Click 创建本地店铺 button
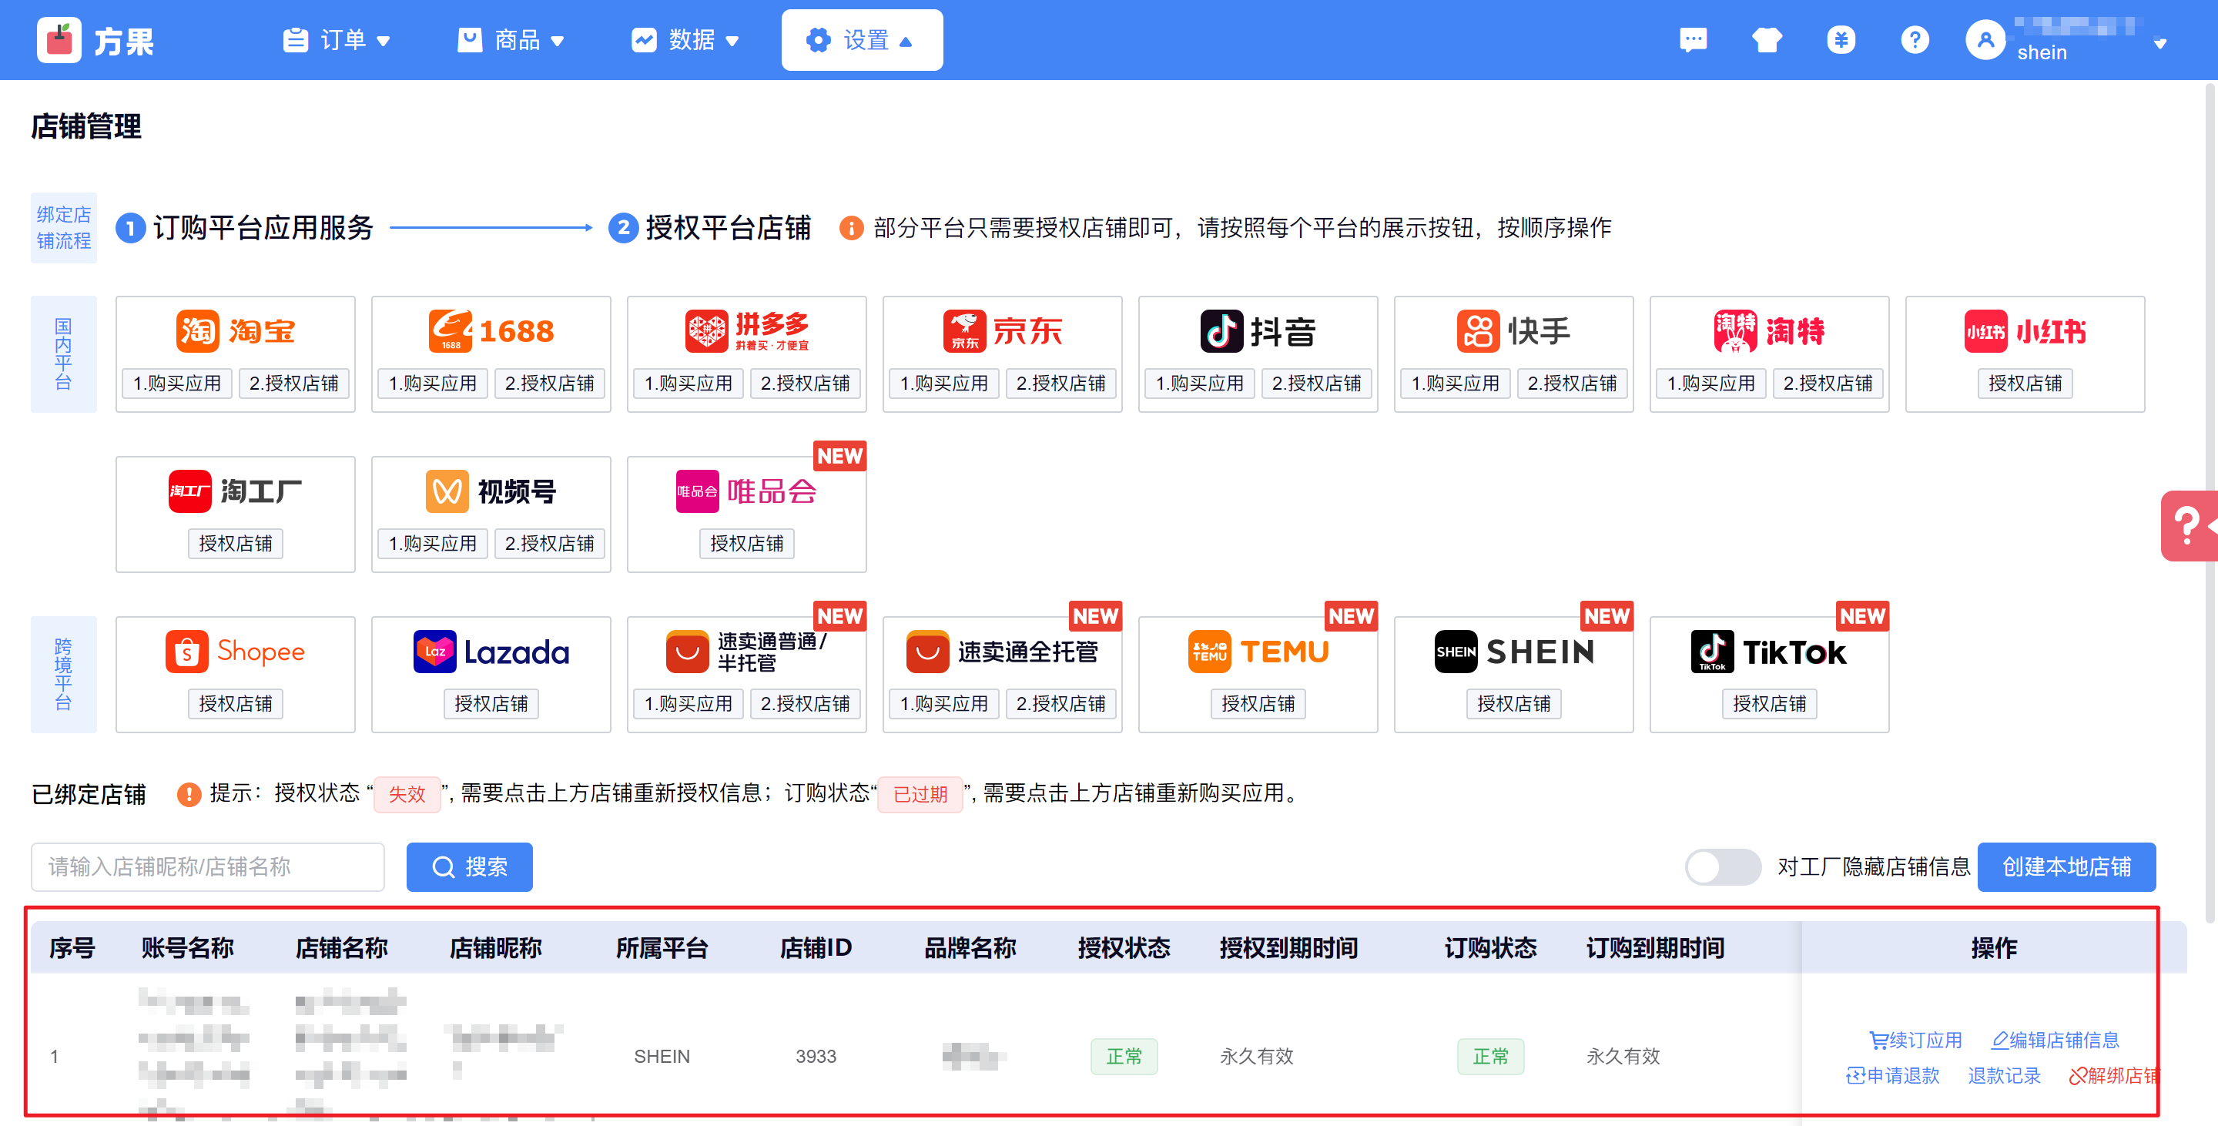This screenshot has height=1126, width=2218. pyautogui.click(x=2066, y=866)
